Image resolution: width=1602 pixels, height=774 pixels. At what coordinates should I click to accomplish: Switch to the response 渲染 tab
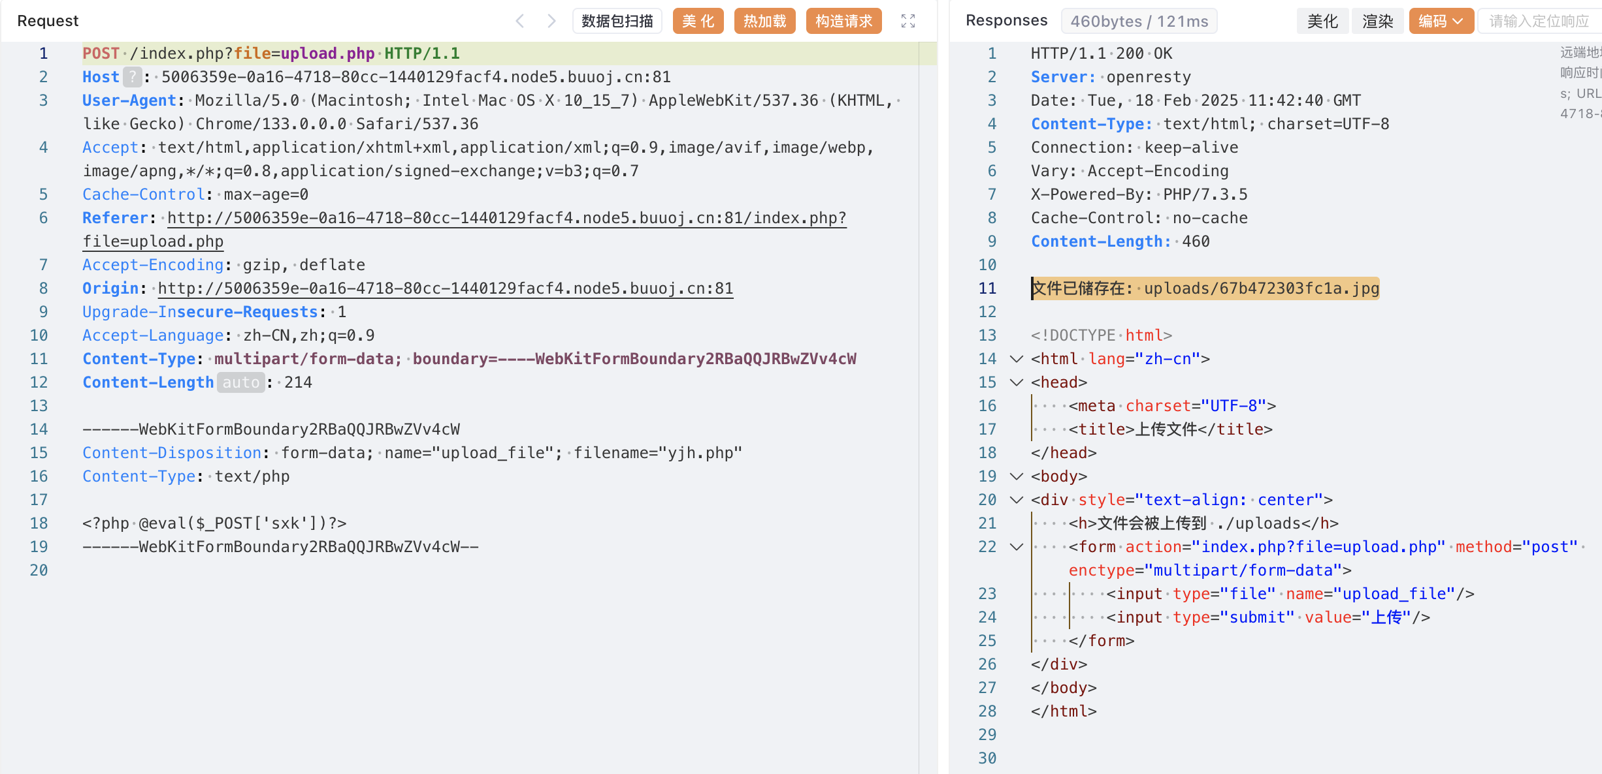pyautogui.click(x=1377, y=21)
